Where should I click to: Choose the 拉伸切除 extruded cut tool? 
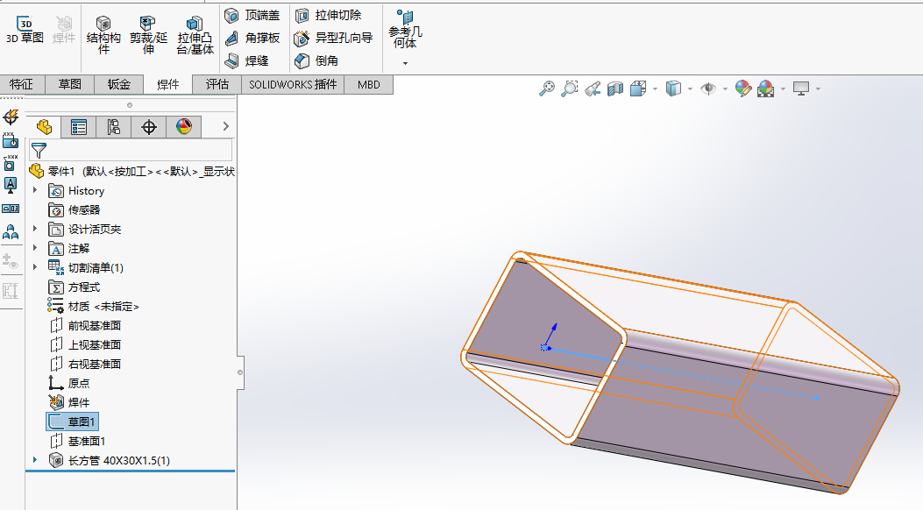(x=329, y=15)
